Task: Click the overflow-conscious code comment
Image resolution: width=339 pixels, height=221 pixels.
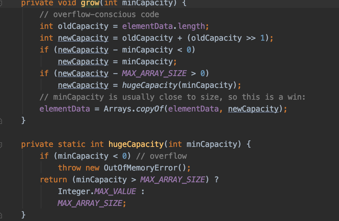Action: (99, 14)
